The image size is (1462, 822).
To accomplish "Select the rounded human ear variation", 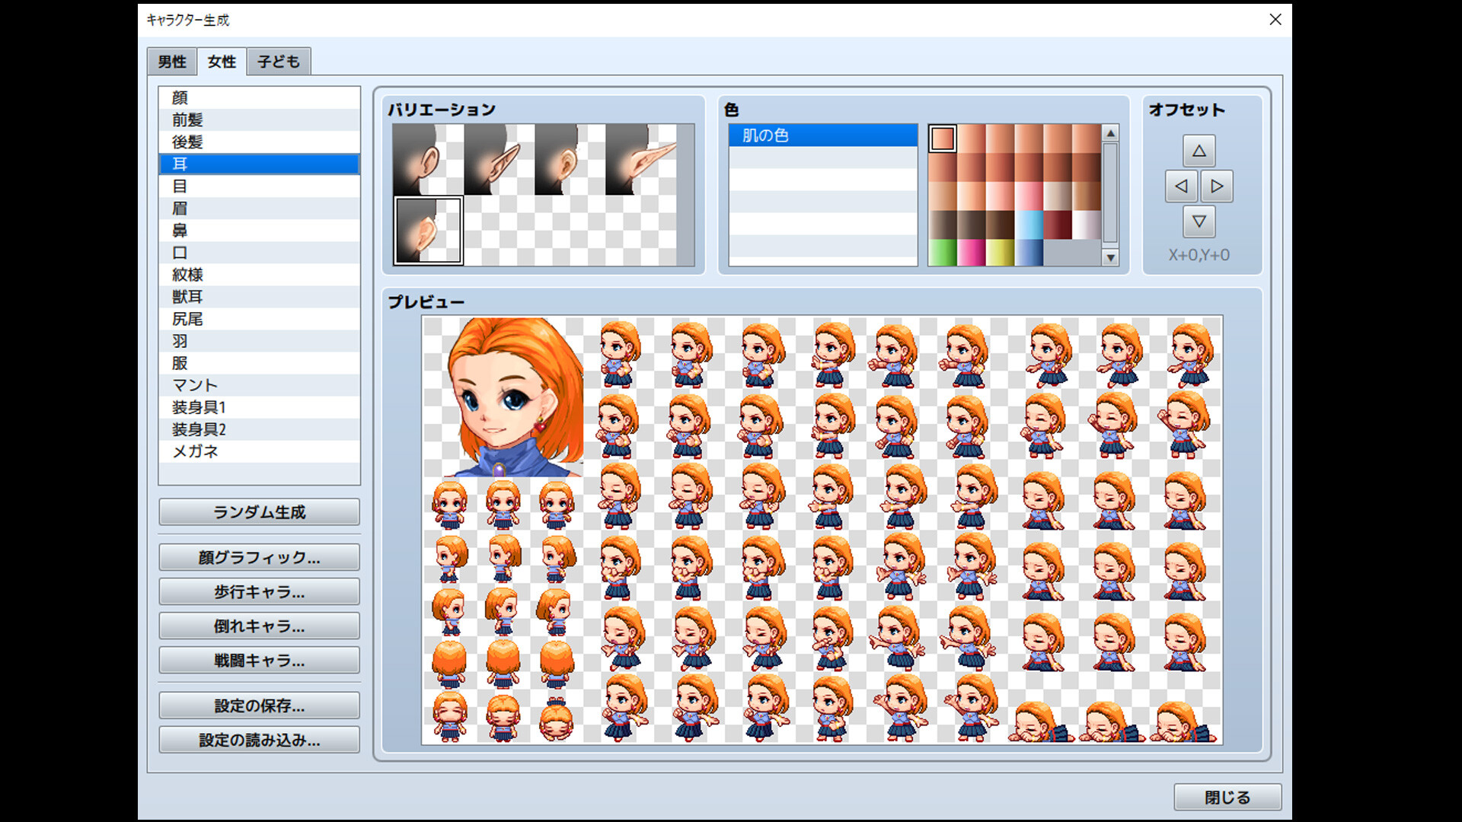I will coord(426,160).
